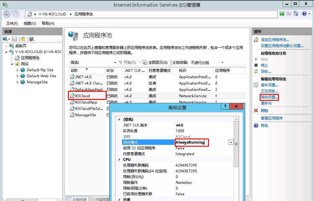314x201 pixels.
Task: Sort by the 状态 column header
Action: click(114, 70)
